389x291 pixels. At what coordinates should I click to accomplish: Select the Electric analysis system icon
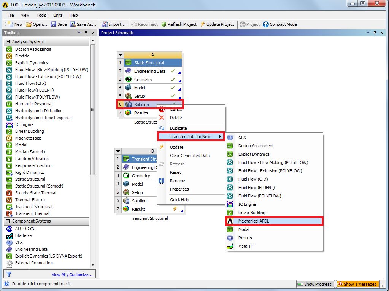pos(9,56)
